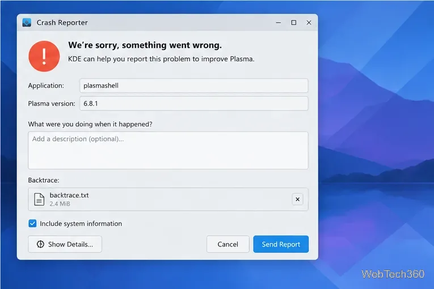Click the Backtrace: label
The height and width of the screenshot is (289, 434).
[x=44, y=180]
